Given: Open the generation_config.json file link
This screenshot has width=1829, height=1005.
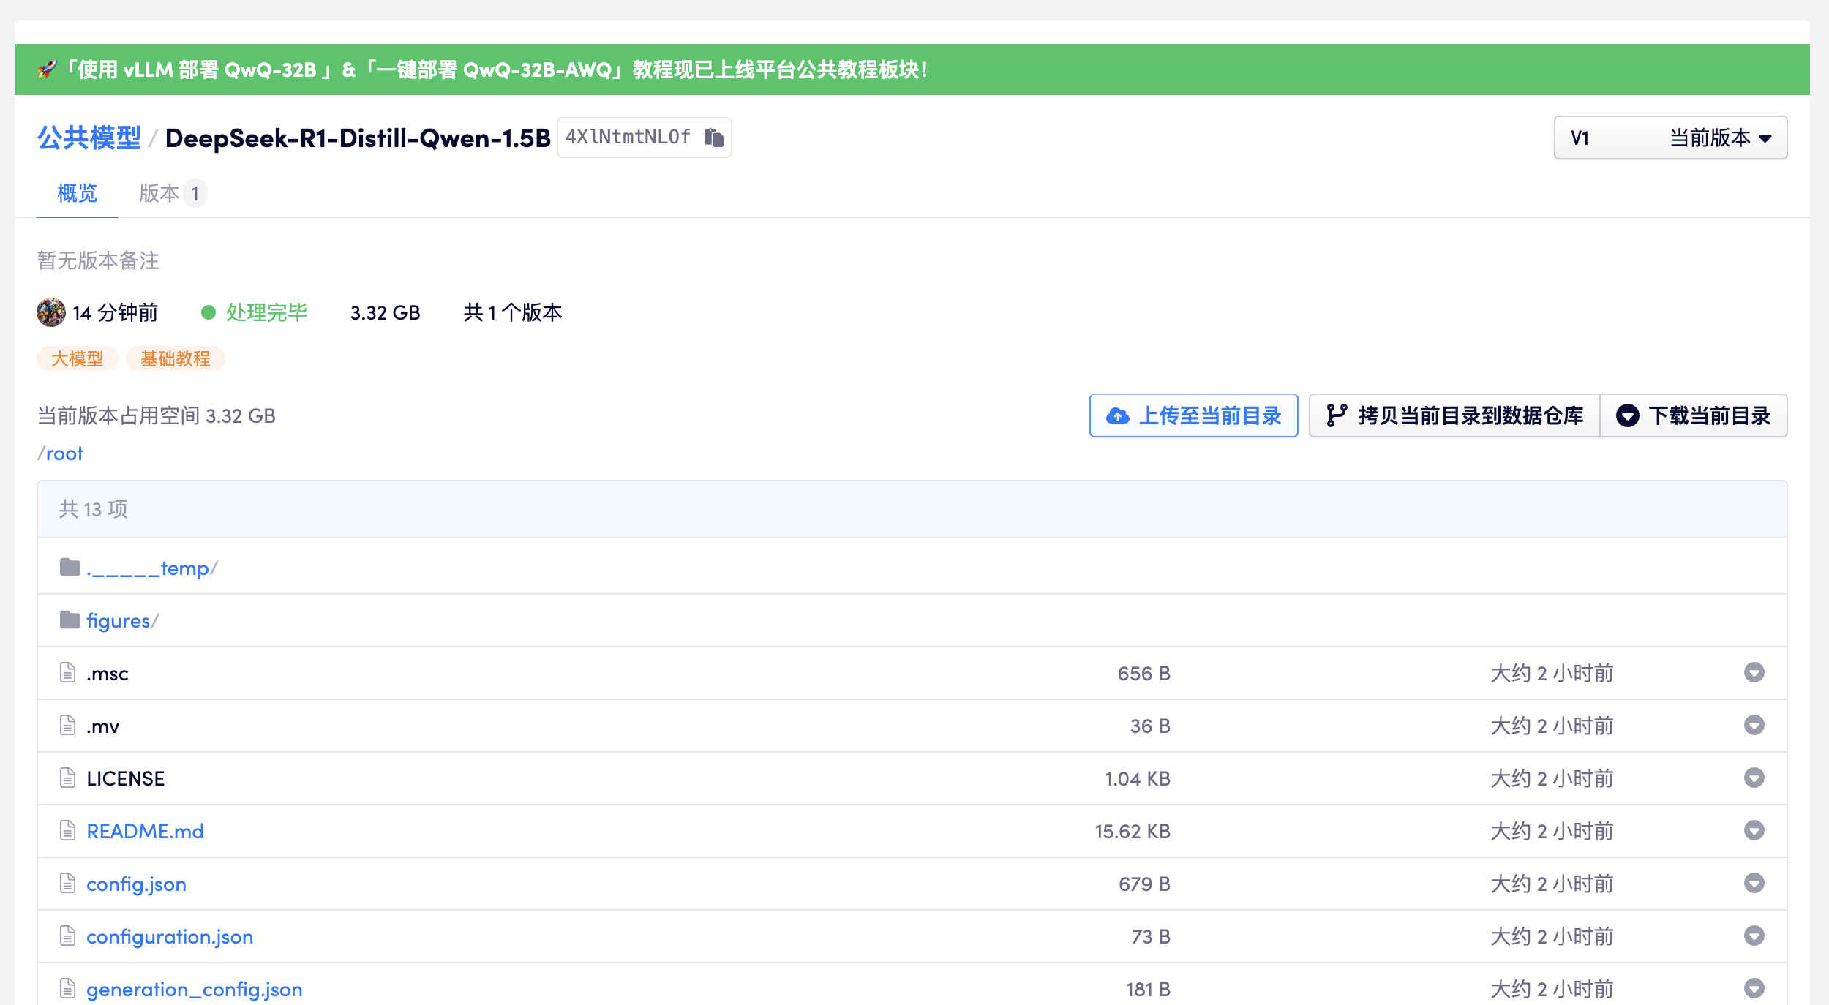Looking at the screenshot, I should pyautogui.click(x=194, y=989).
